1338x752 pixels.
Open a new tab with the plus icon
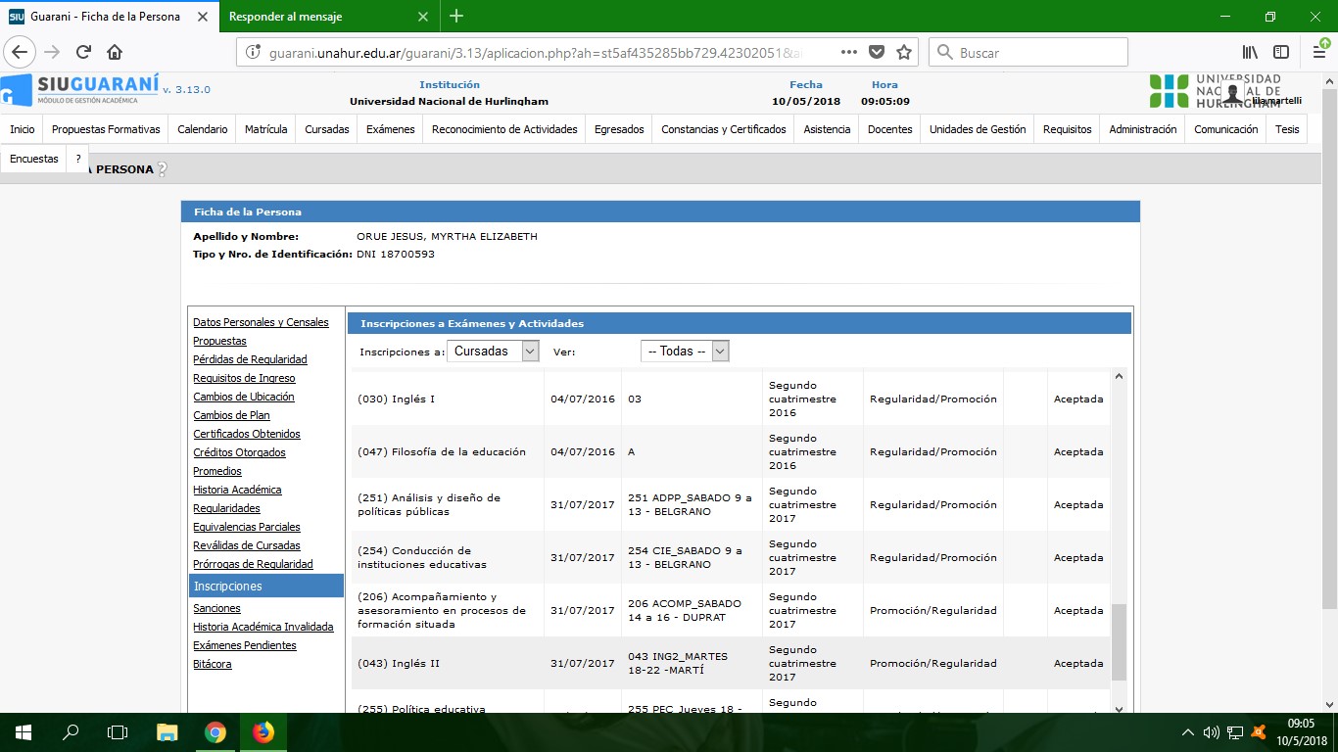point(456,17)
